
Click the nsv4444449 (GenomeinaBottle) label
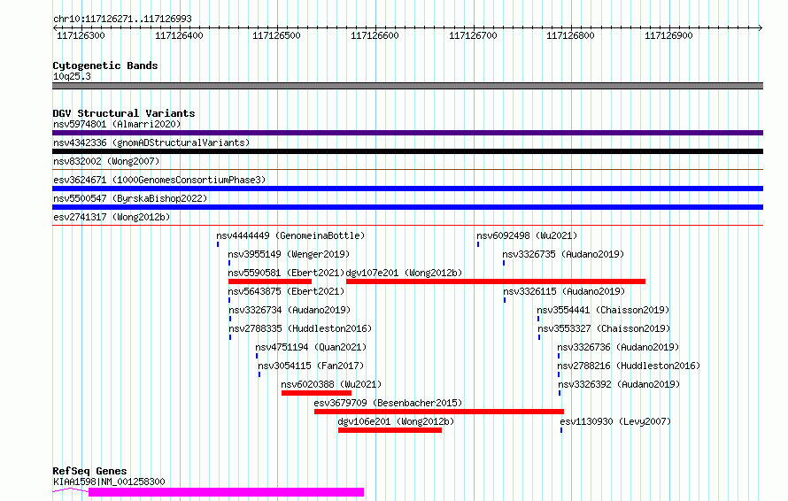coord(290,235)
